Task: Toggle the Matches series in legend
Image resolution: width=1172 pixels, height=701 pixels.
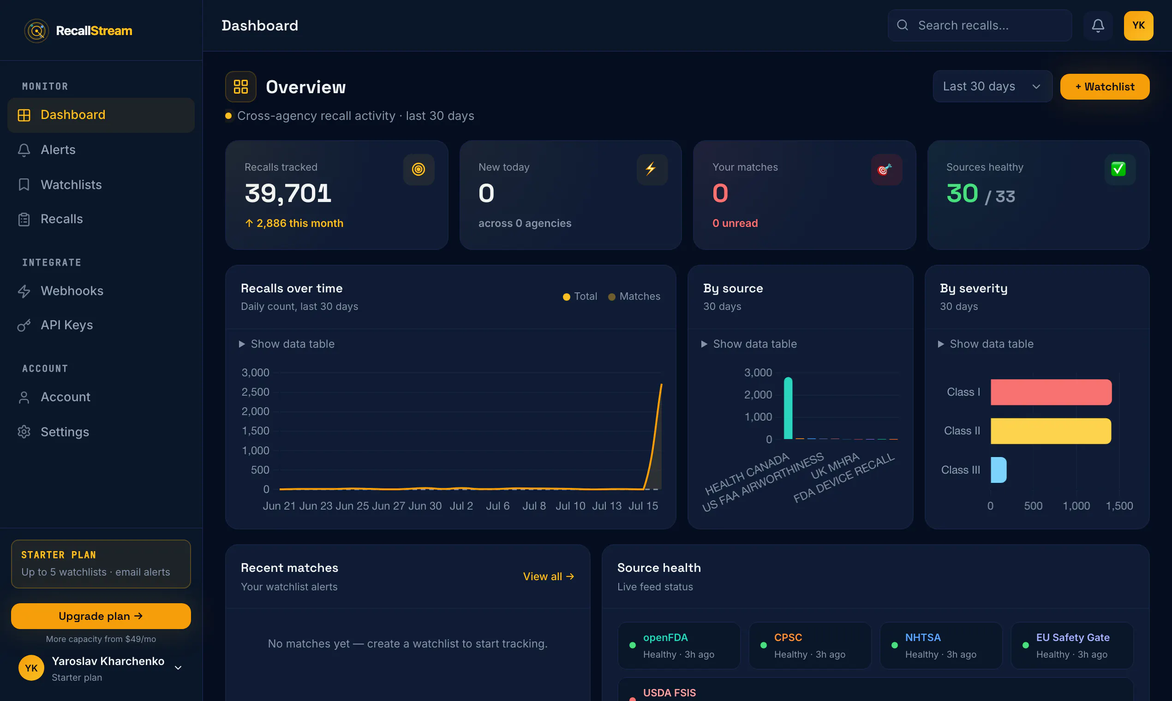Action: (634, 296)
